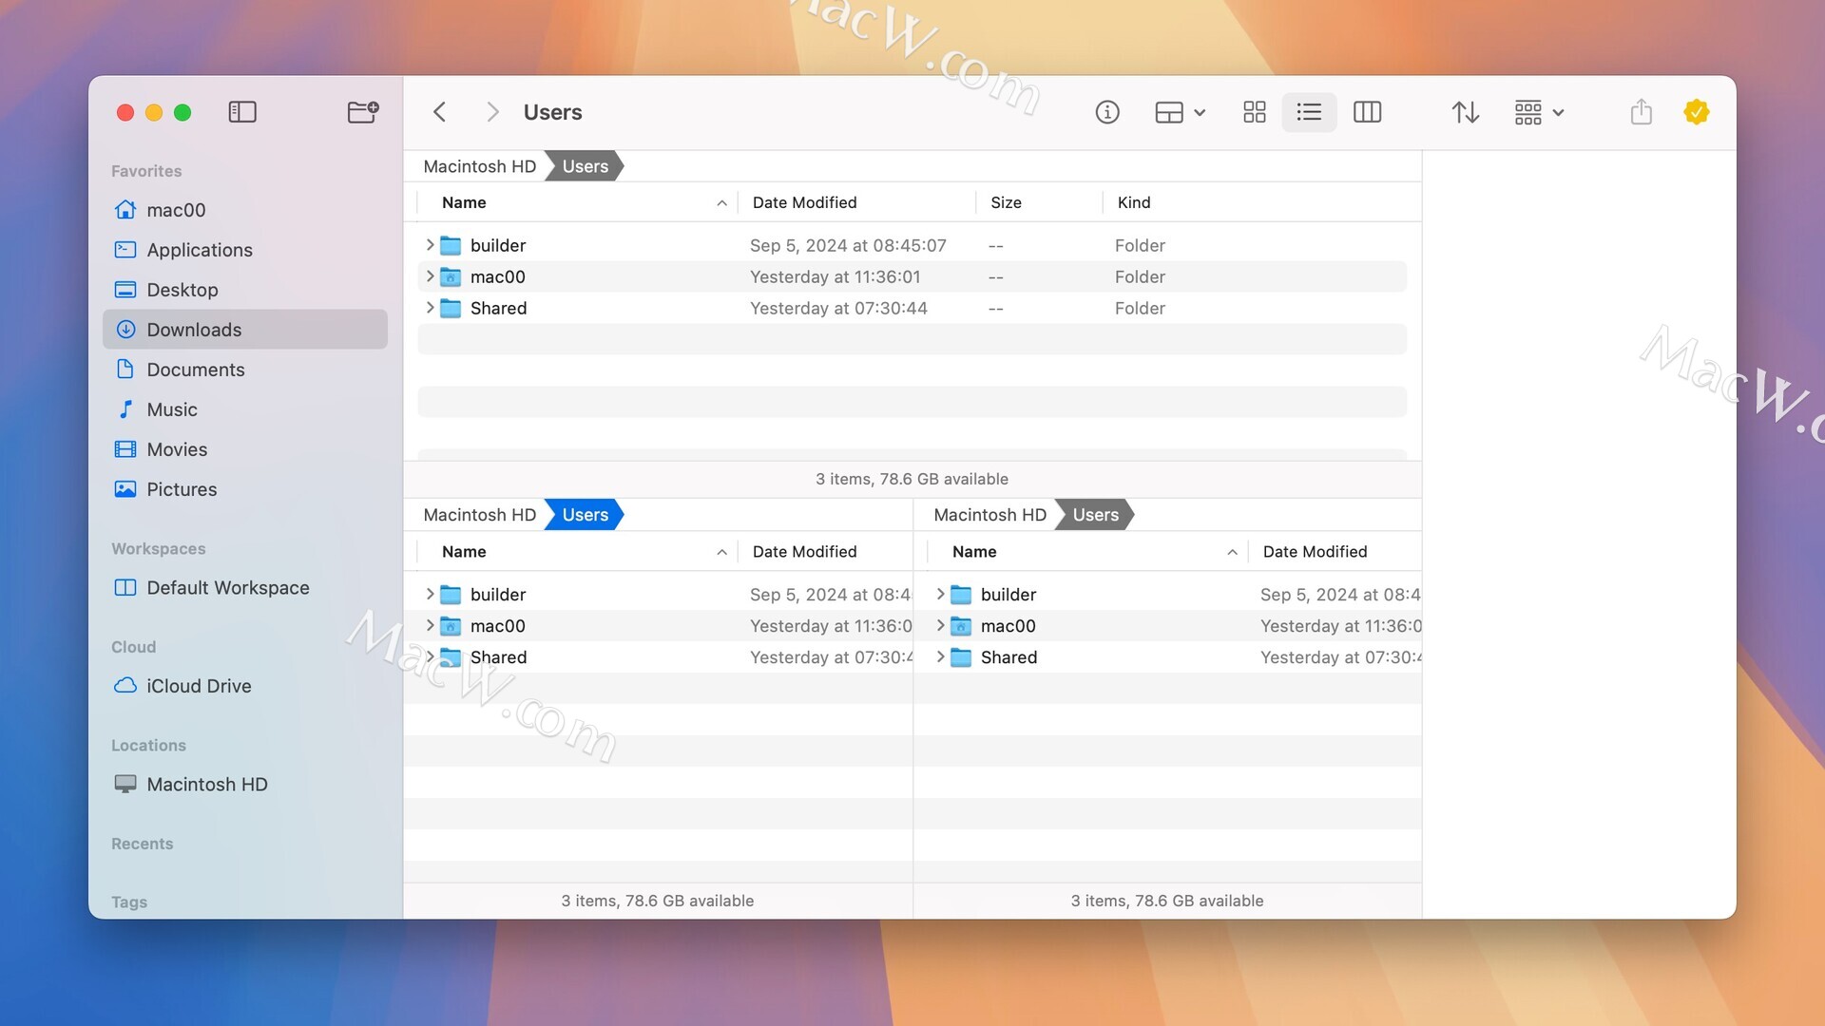Viewport: 1825px width, 1026px height.
Task: Expand the Shared folder in bottom-right pane
Action: point(940,656)
